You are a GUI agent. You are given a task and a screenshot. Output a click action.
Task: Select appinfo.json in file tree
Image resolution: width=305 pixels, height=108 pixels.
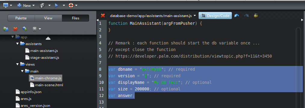31,92
